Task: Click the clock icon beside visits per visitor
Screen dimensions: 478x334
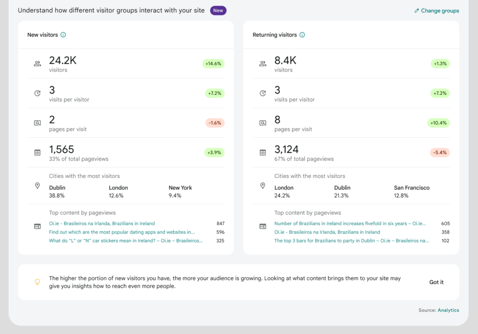Action: 37,93
